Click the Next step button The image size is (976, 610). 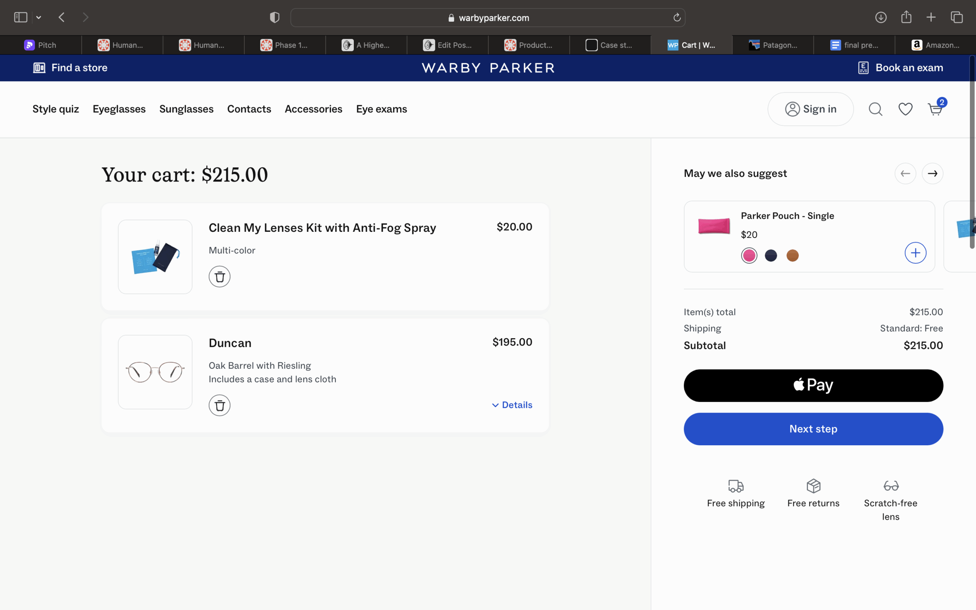click(x=813, y=429)
